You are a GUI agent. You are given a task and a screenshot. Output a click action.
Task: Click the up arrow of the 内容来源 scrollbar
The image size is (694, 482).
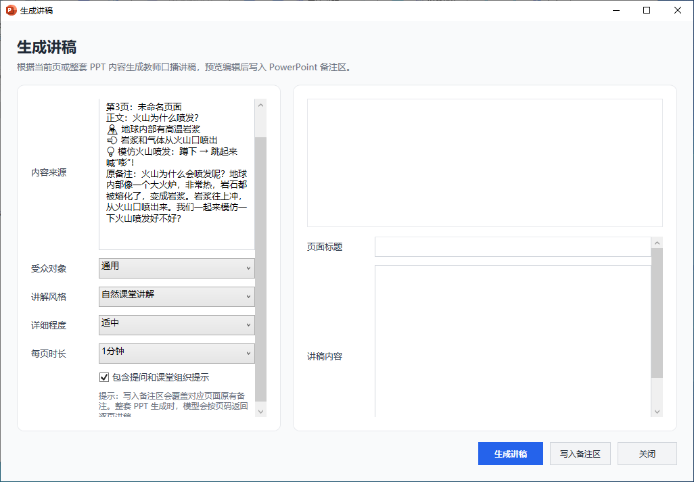click(x=260, y=105)
